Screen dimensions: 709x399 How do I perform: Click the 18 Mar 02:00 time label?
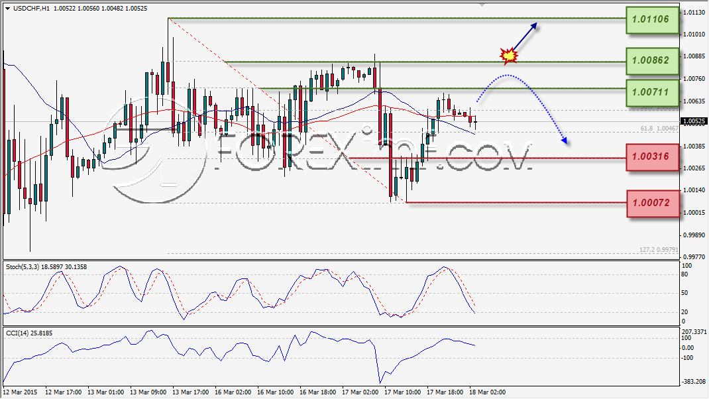[x=487, y=392]
